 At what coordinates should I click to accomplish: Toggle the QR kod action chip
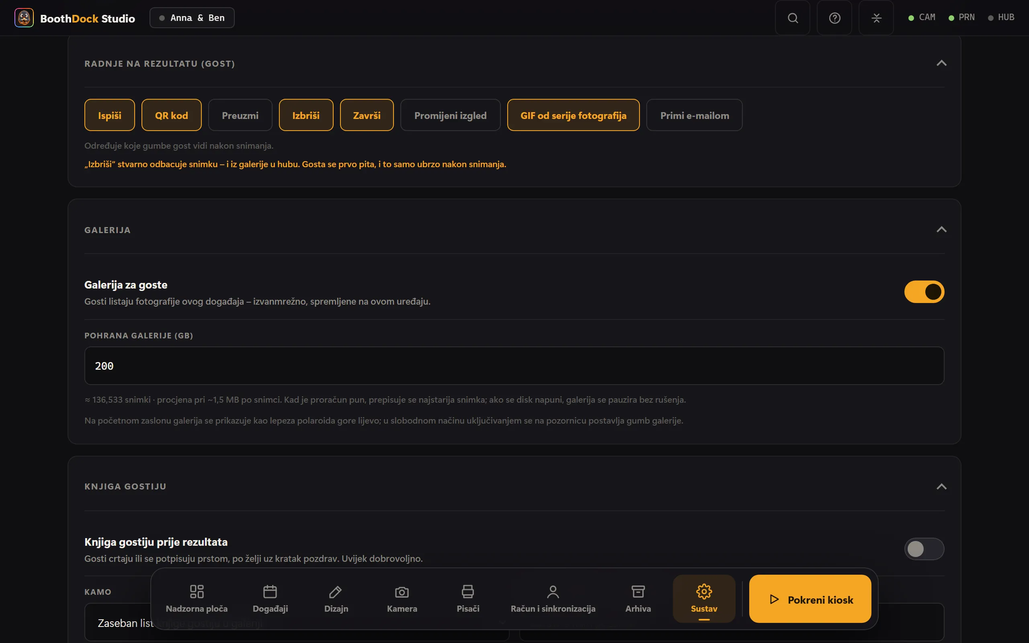pos(171,115)
